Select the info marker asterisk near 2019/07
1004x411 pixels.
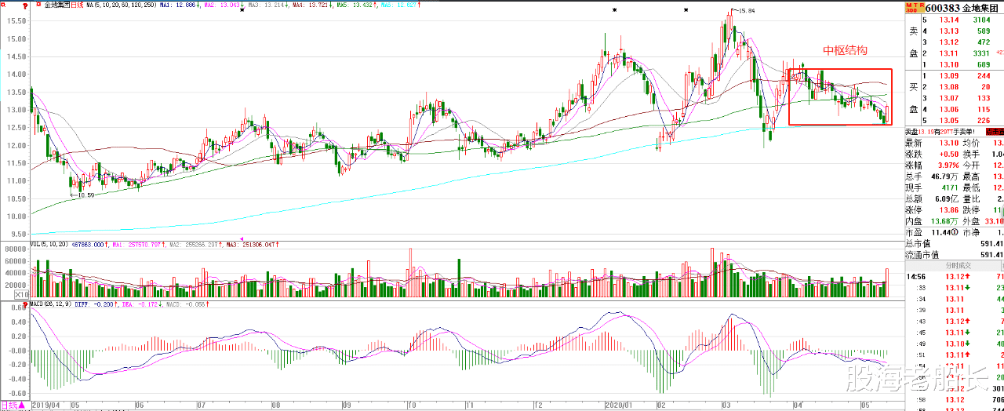click(x=242, y=9)
